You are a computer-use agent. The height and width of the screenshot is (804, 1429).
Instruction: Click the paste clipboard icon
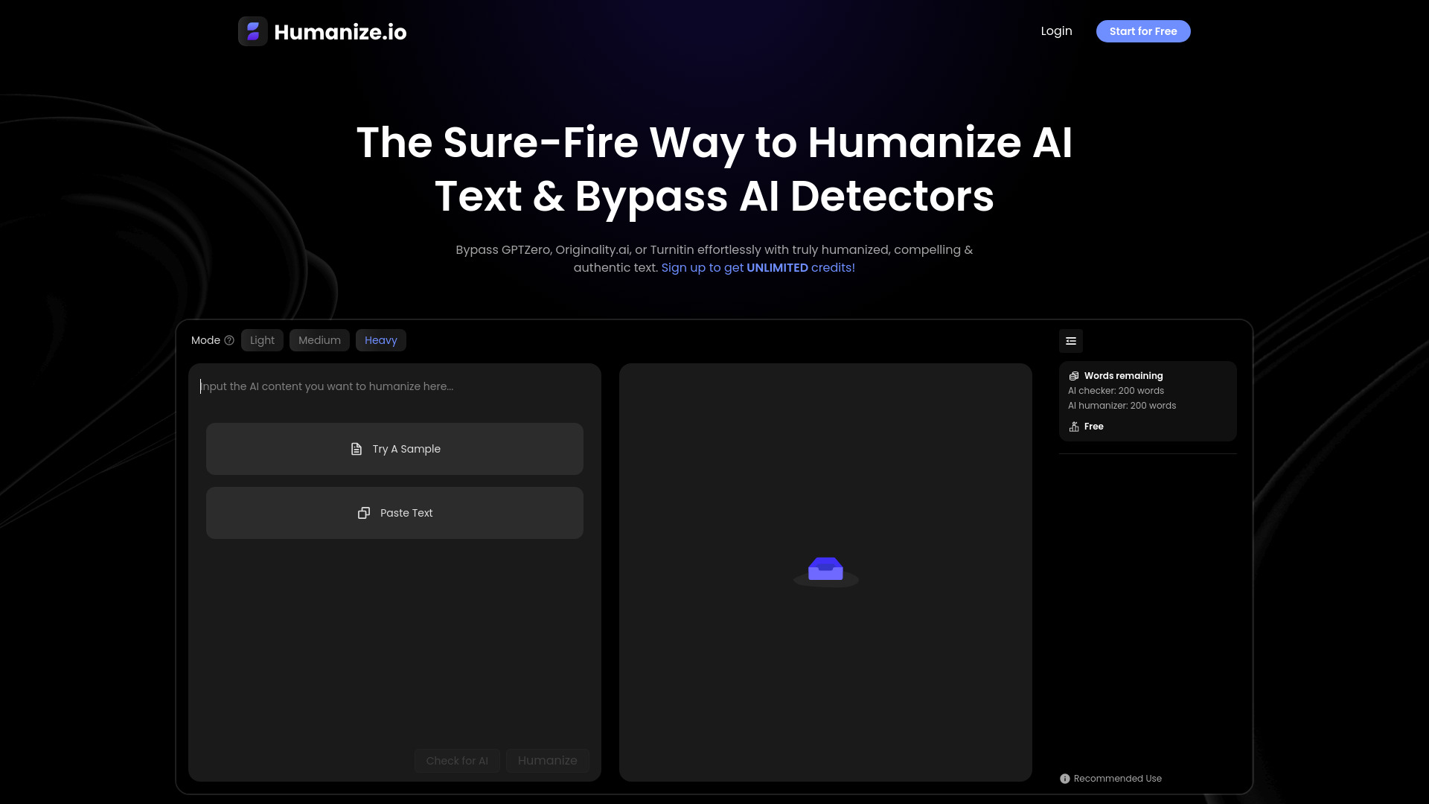tap(363, 512)
